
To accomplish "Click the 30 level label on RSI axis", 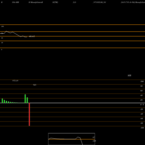I will 2,43.
